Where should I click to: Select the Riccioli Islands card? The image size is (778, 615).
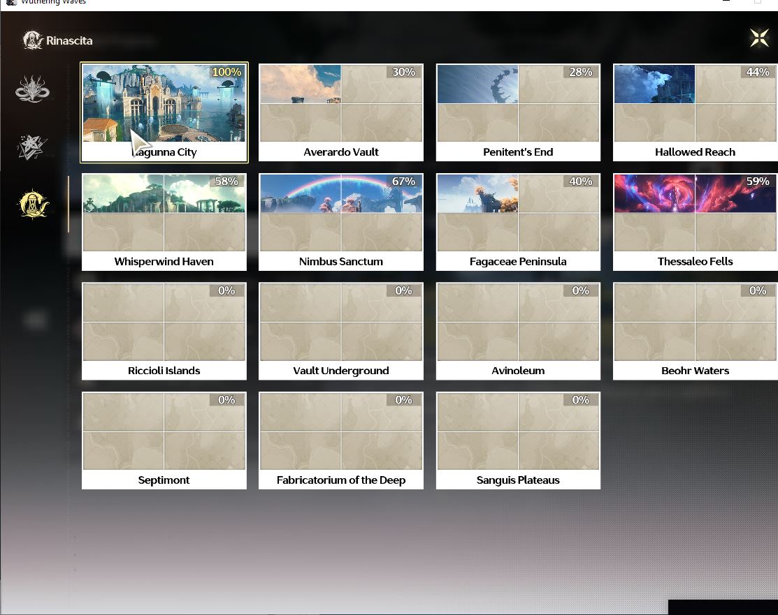(x=164, y=331)
